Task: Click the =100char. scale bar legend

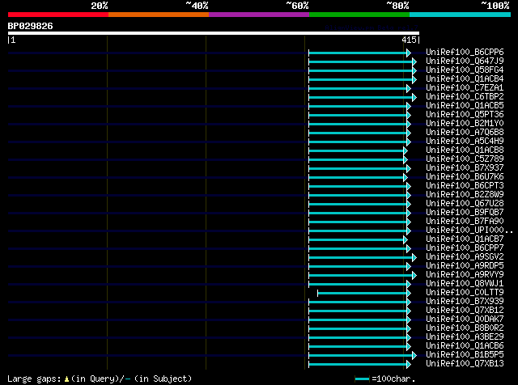Action: coord(385,379)
